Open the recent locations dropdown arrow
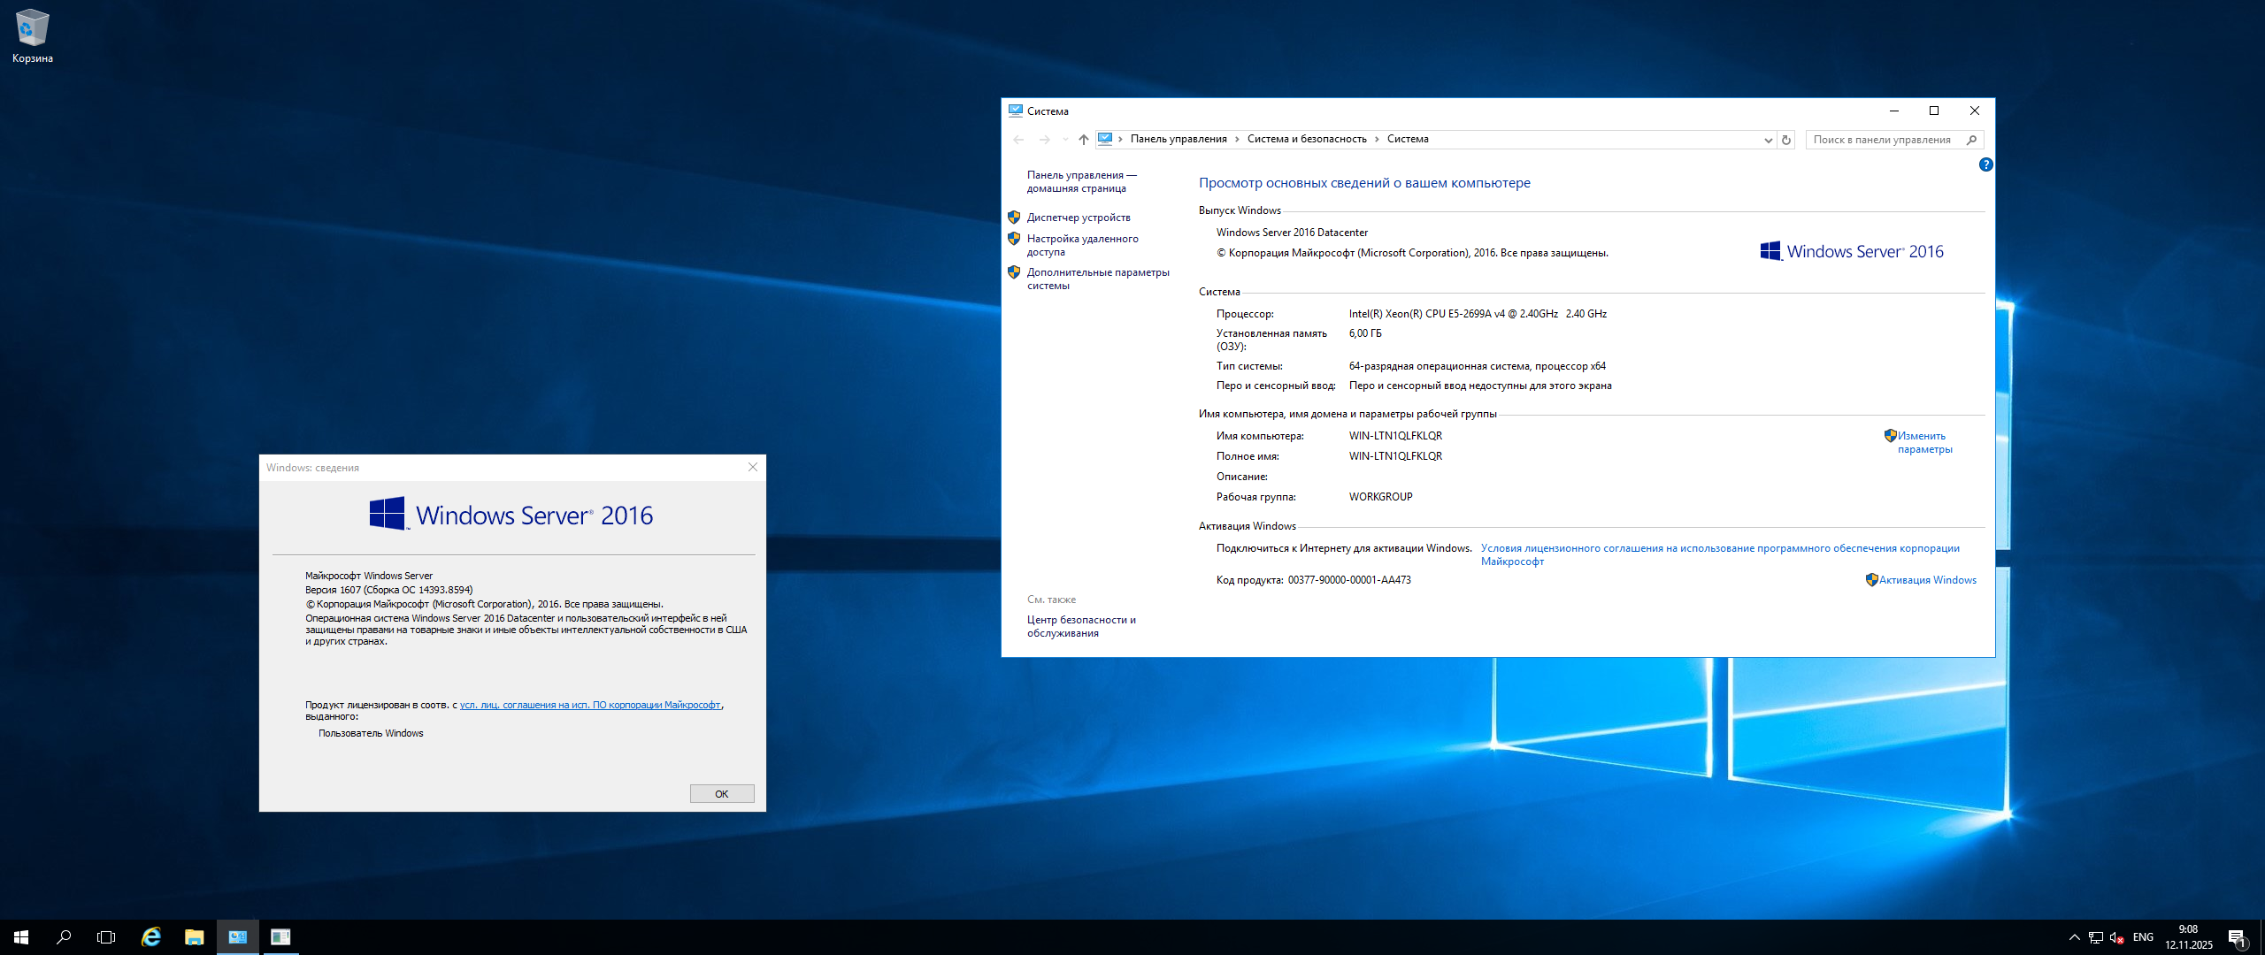The height and width of the screenshot is (955, 2265). 1065,140
